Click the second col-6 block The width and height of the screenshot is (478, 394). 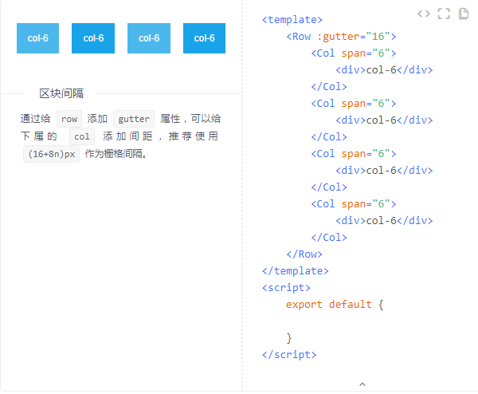(x=93, y=38)
